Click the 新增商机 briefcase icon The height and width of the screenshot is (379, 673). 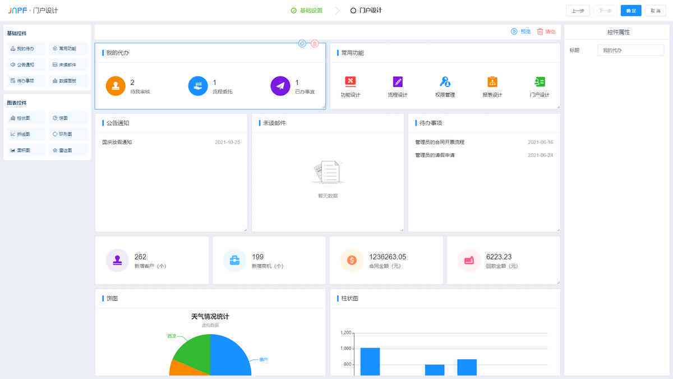tap(234, 261)
